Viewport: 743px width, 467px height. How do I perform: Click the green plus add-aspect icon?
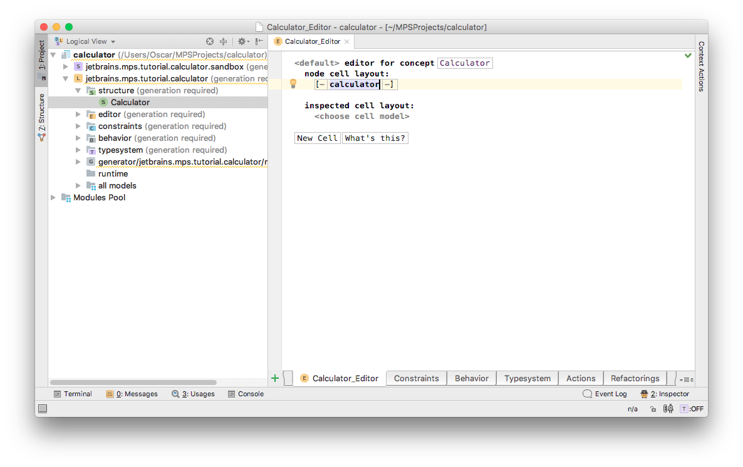pyautogui.click(x=275, y=378)
